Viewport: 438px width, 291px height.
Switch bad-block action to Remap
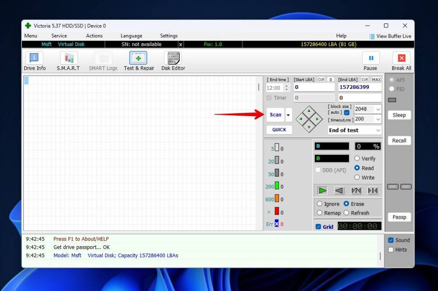tap(320, 213)
